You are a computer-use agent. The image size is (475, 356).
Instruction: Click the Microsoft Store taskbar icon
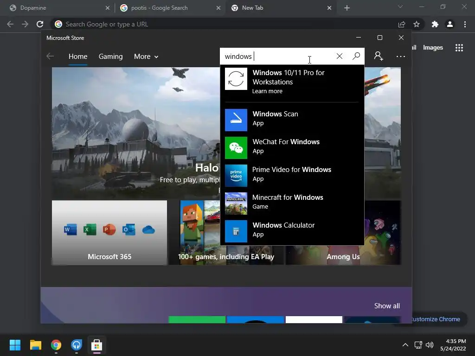coord(96,345)
